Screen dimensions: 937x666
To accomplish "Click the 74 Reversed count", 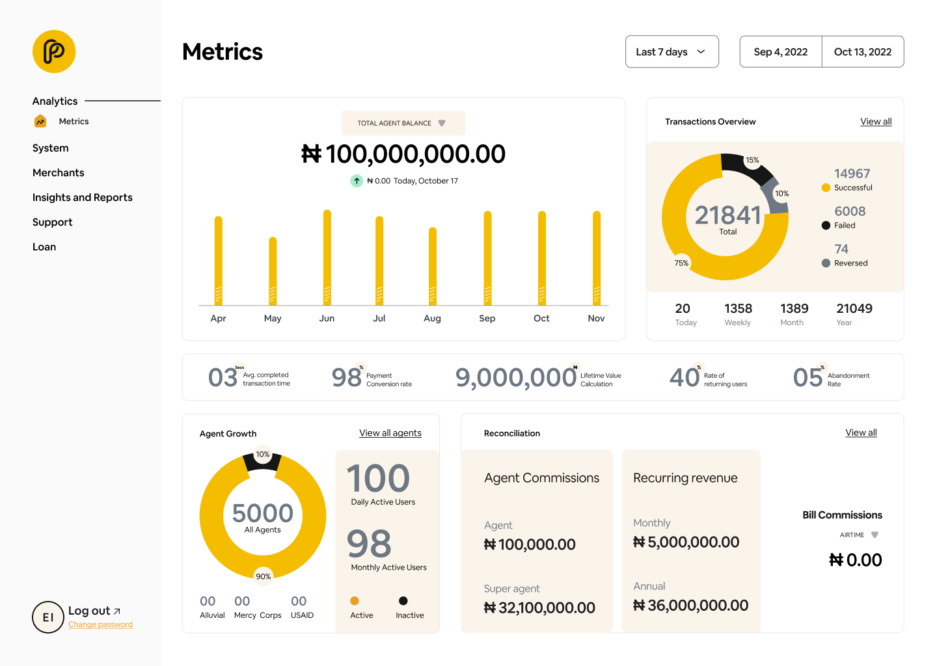I will click(x=841, y=249).
